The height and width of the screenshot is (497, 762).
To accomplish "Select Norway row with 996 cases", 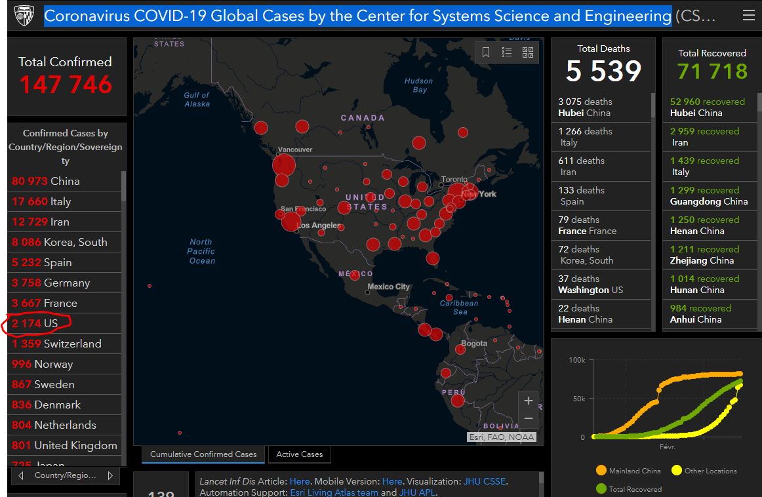I will [64, 364].
